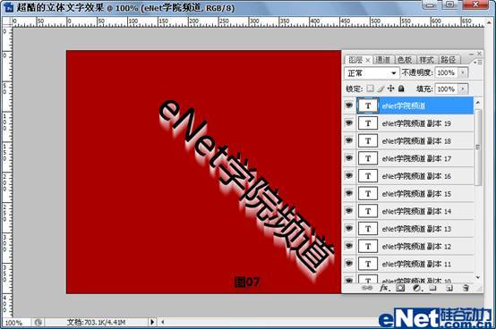Toggle the eye of 副本 13 layer
This screenshot has height=329, width=496.
pyautogui.click(x=349, y=228)
